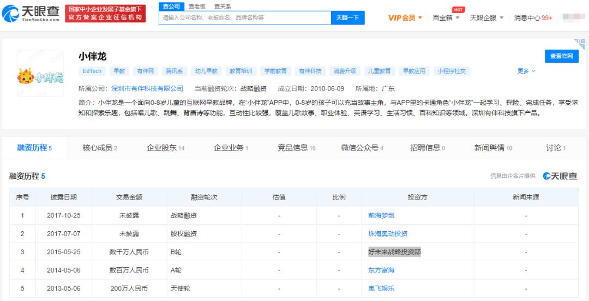This screenshot has width=589, height=301.
Task: Click date cell 2014-05-06
Action: (64, 270)
